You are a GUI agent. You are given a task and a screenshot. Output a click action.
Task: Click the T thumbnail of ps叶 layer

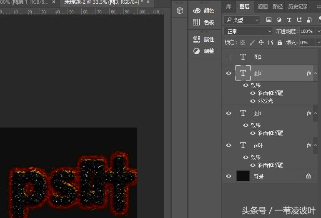[x=243, y=145]
